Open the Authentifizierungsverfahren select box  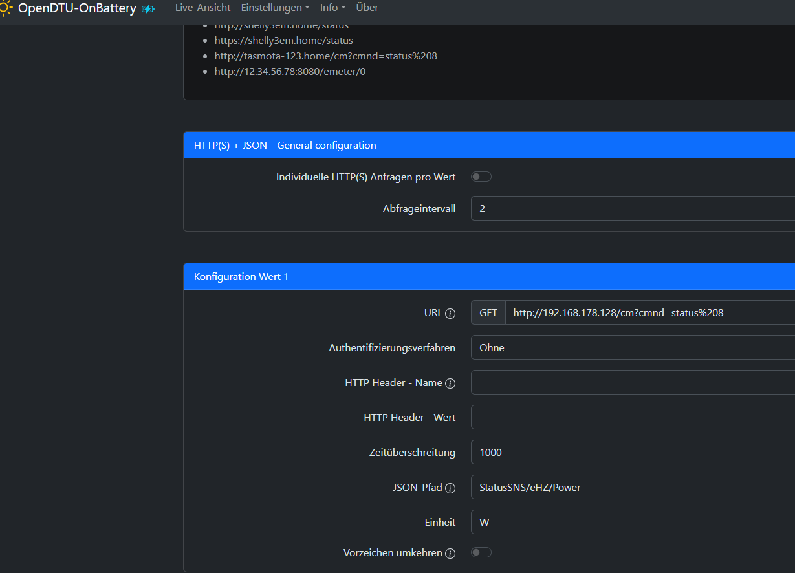[x=633, y=347]
